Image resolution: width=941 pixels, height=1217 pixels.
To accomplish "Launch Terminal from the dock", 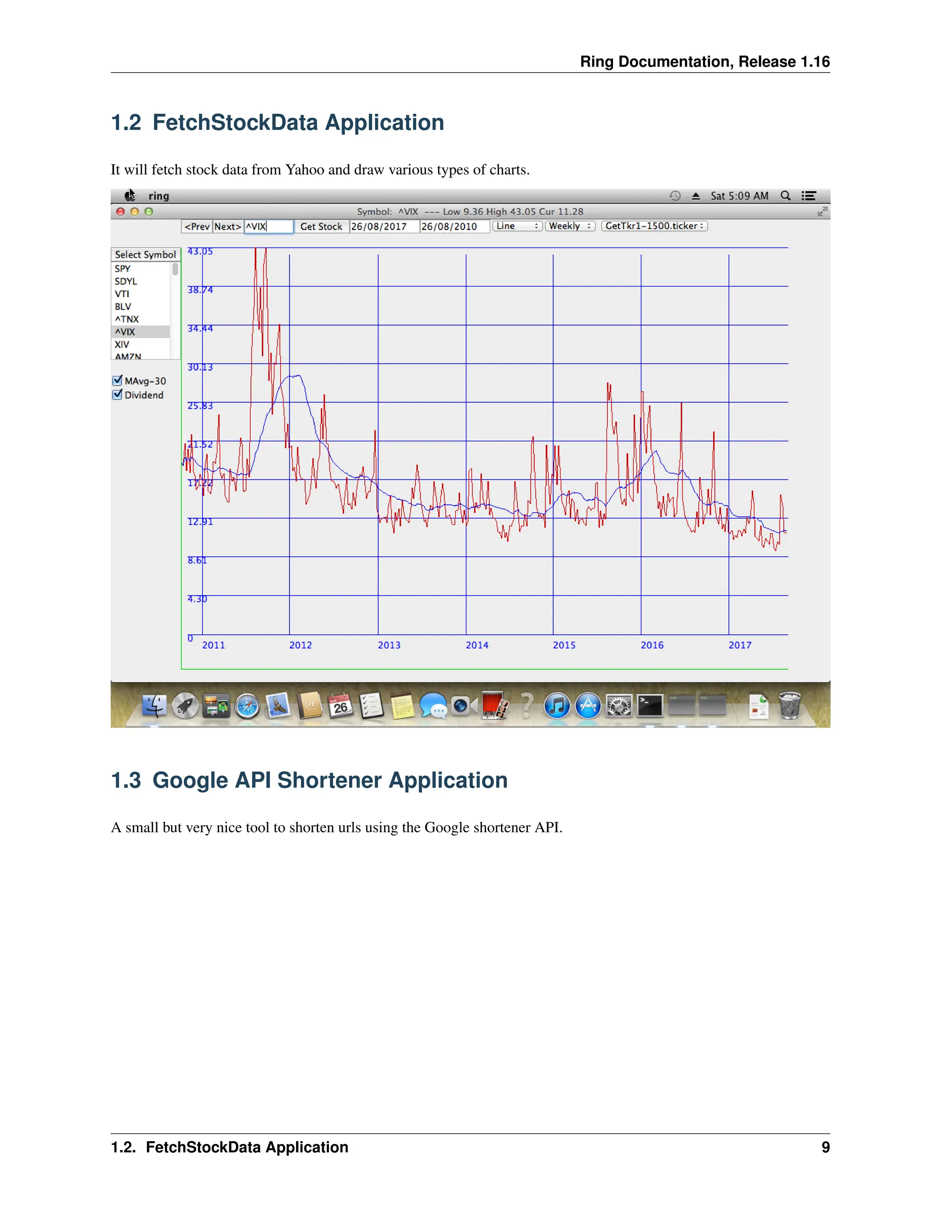I will [650, 706].
